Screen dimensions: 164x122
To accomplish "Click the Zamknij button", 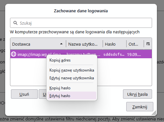I will tap(140, 107).
